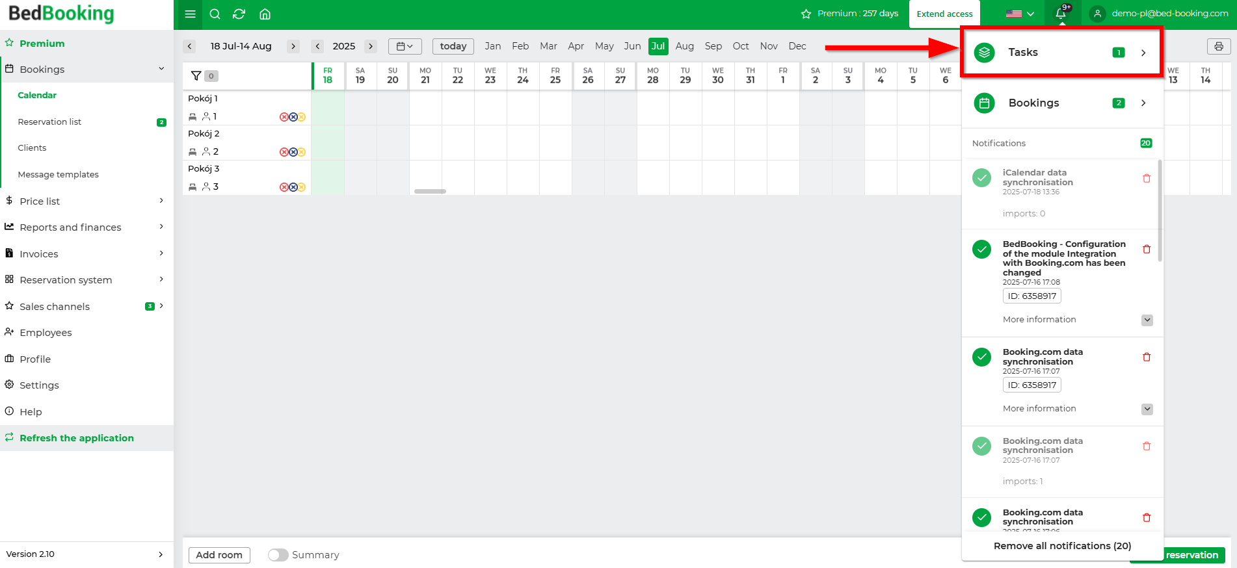Click the refresh sync icon in top bar

coord(239,14)
